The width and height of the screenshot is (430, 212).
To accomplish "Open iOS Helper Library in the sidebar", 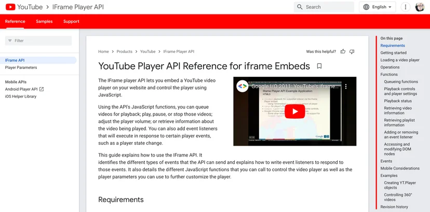I will click(x=21, y=96).
